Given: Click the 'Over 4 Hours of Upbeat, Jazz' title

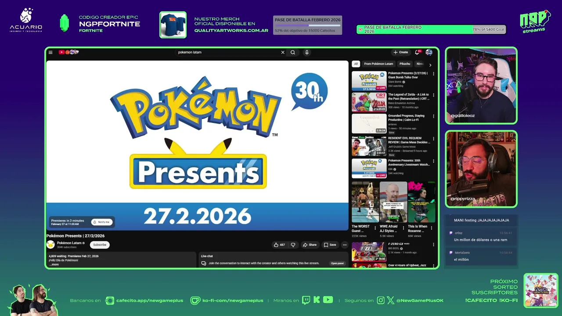Looking at the screenshot, I should [x=407, y=266].
